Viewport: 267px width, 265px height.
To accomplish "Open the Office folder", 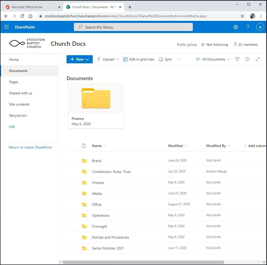I will (96, 204).
